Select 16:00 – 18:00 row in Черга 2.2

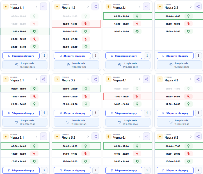(x=179, y=24)
